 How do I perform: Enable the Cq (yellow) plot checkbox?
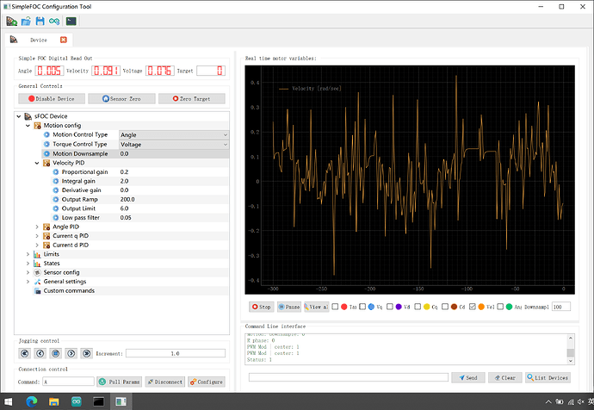[x=418, y=307]
